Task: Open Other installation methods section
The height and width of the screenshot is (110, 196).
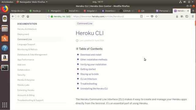Action: [x=94, y=60]
